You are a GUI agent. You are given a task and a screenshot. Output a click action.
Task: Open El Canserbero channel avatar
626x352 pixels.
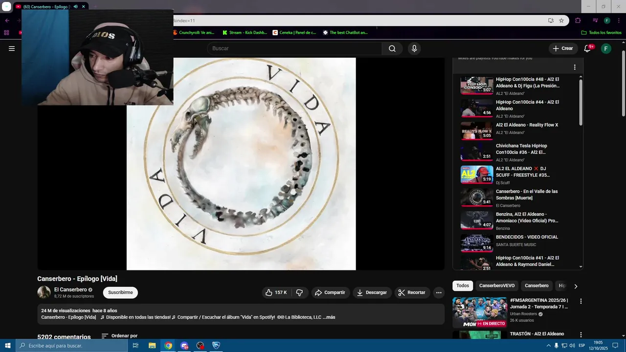(x=44, y=292)
